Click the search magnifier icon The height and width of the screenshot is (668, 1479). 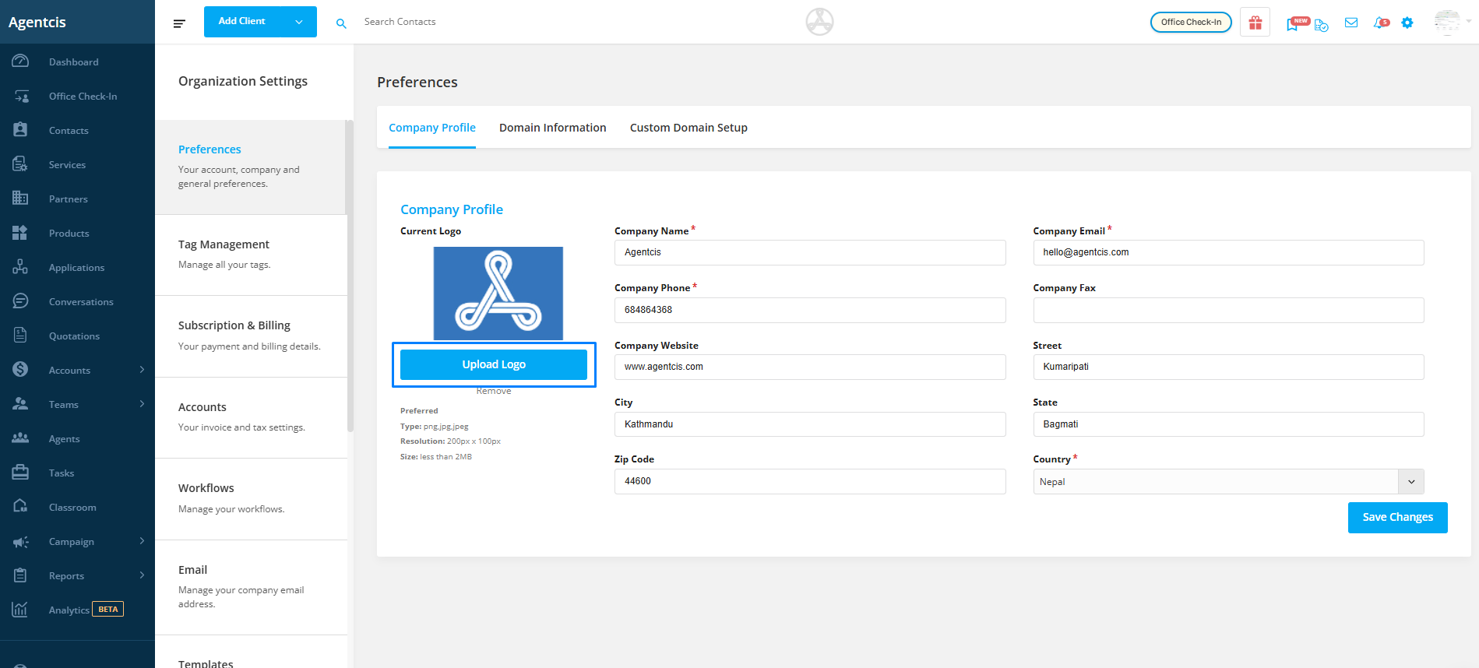click(341, 23)
